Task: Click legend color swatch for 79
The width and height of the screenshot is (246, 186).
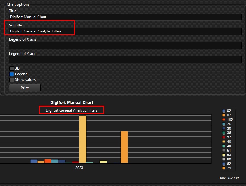Action: pos(224,168)
